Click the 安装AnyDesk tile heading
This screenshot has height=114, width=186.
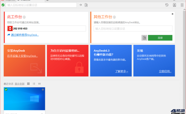[16, 51]
